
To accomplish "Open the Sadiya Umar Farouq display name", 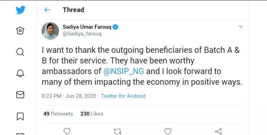I will (x=87, y=27).
